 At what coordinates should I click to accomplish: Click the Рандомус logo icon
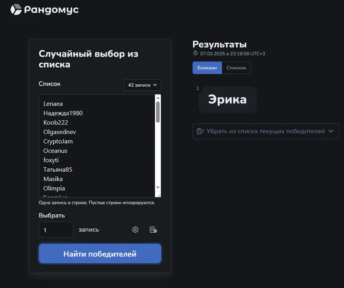(x=16, y=9)
